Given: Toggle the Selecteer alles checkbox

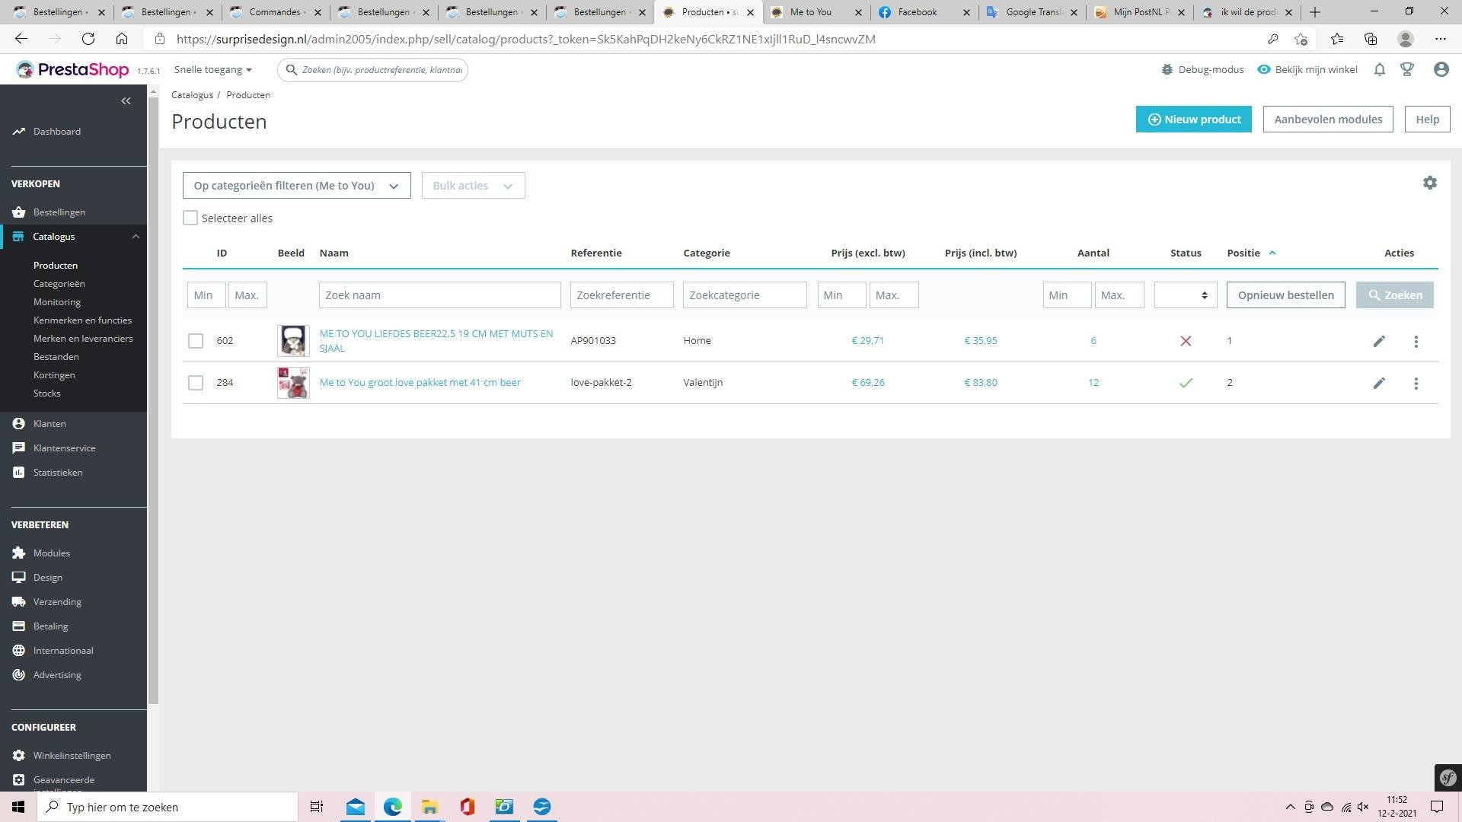Looking at the screenshot, I should [x=190, y=218].
